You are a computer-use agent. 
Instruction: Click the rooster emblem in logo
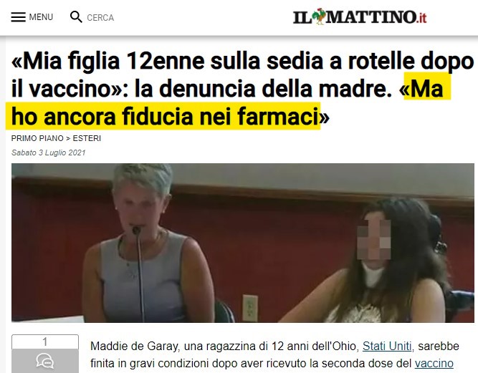point(319,16)
